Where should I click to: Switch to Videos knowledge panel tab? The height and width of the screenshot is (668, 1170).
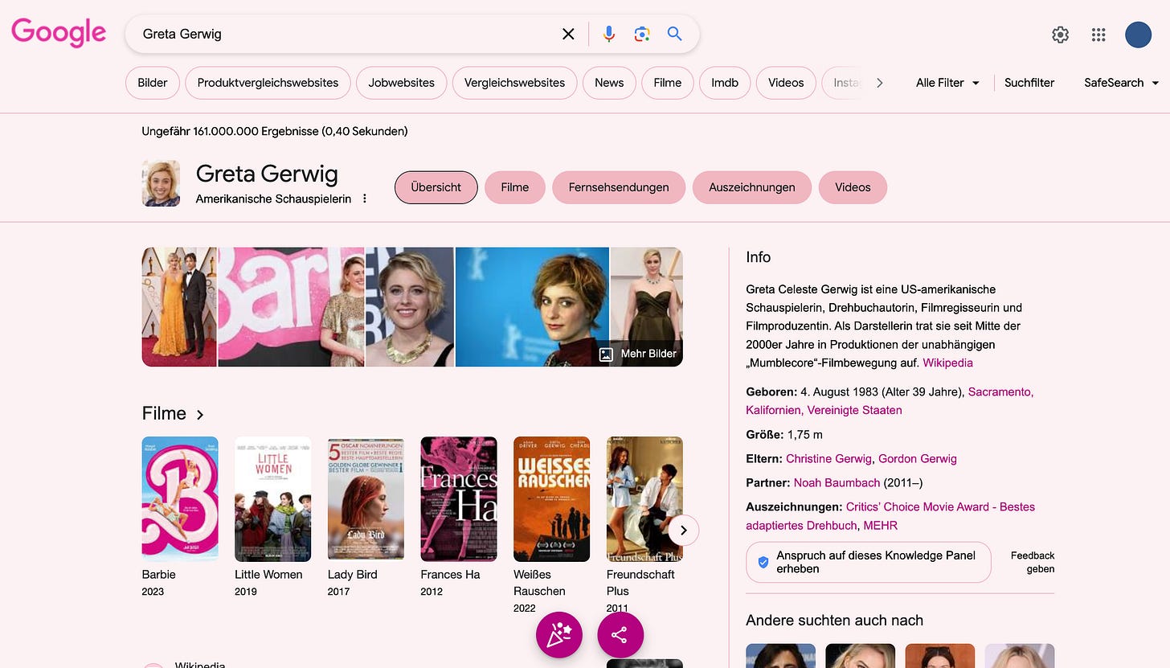click(853, 187)
